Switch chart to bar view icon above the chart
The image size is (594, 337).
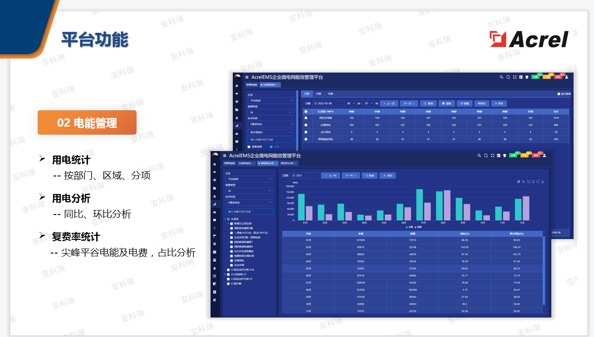(519, 181)
